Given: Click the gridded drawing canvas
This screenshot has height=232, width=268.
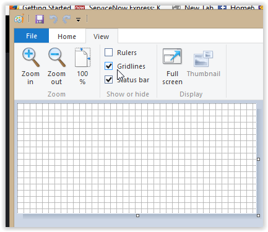Looking at the screenshot, I should point(137,158).
